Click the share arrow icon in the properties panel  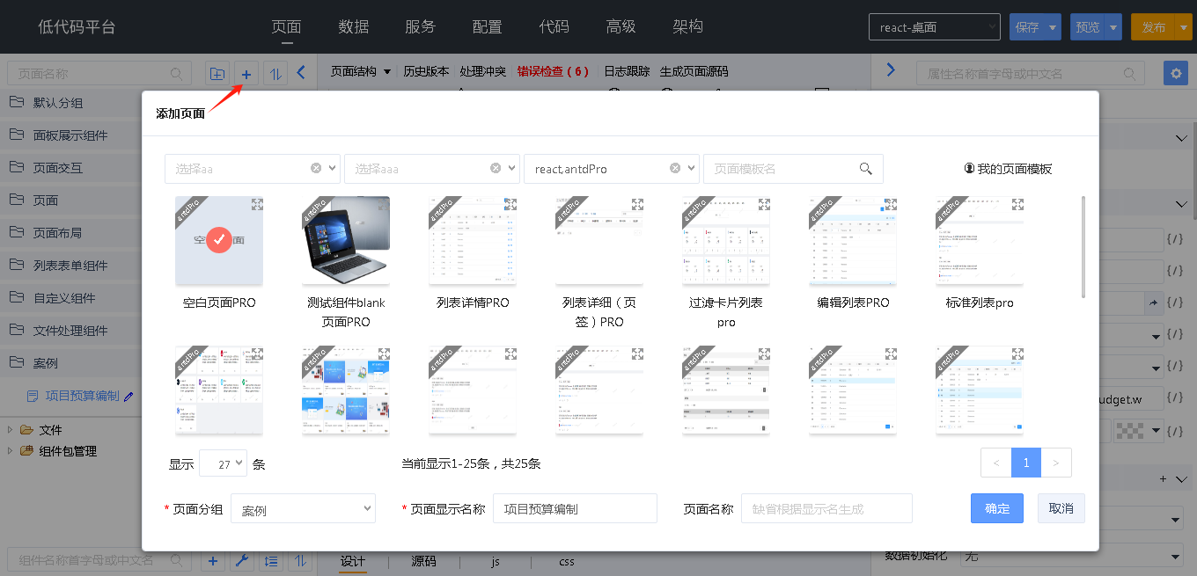(1154, 303)
